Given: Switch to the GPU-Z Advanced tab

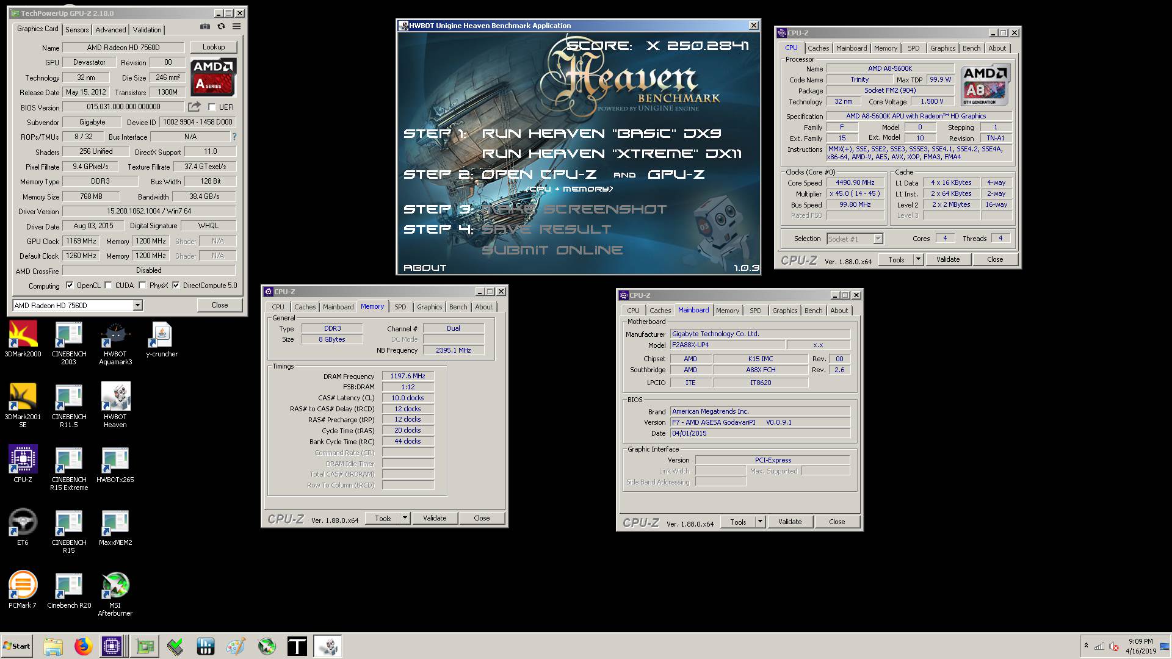Looking at the screenshot, I should pos(110,29).
